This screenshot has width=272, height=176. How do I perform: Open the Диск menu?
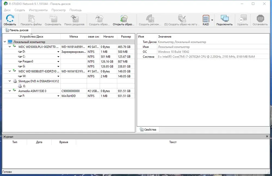[7, 10]
